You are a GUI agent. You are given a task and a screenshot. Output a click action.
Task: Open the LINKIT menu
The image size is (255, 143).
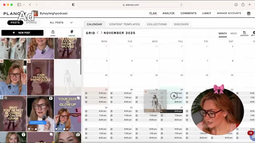pyautogui.click(x=206, y=13)
